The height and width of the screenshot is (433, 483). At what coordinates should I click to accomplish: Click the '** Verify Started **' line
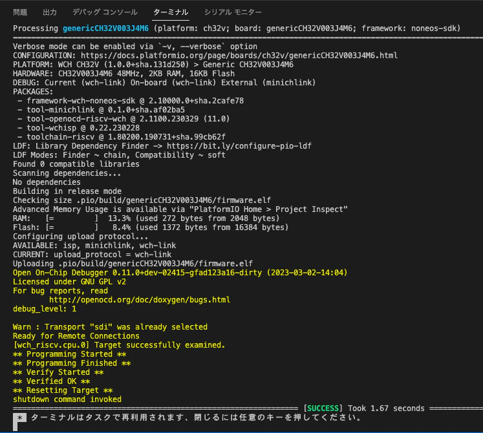point(58,372)
